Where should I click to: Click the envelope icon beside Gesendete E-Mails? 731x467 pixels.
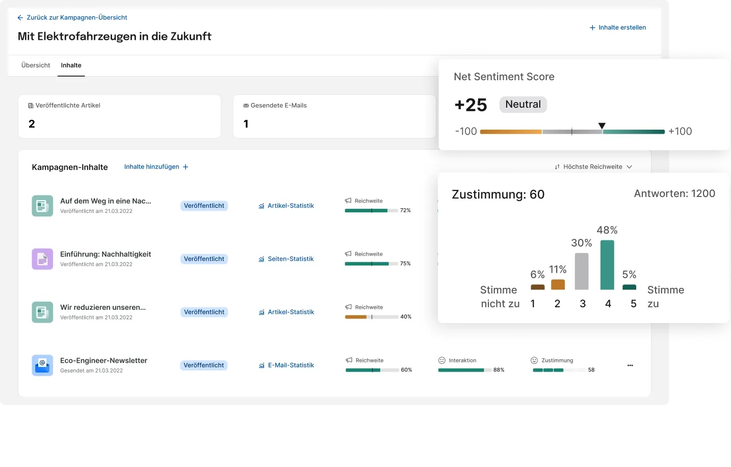245,105
